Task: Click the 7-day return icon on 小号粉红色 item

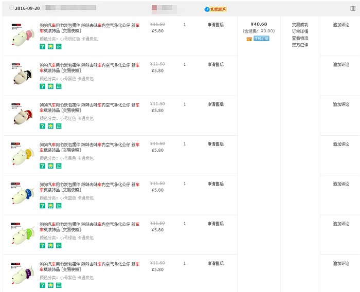Action: click(x=42, y=46)
